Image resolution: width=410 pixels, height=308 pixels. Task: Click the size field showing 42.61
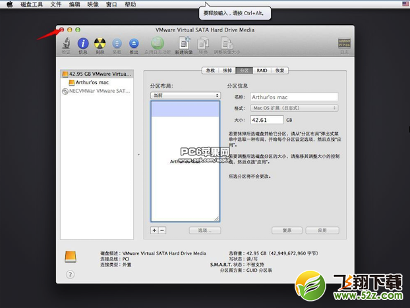pyautogui.click(x=266, y=120)
